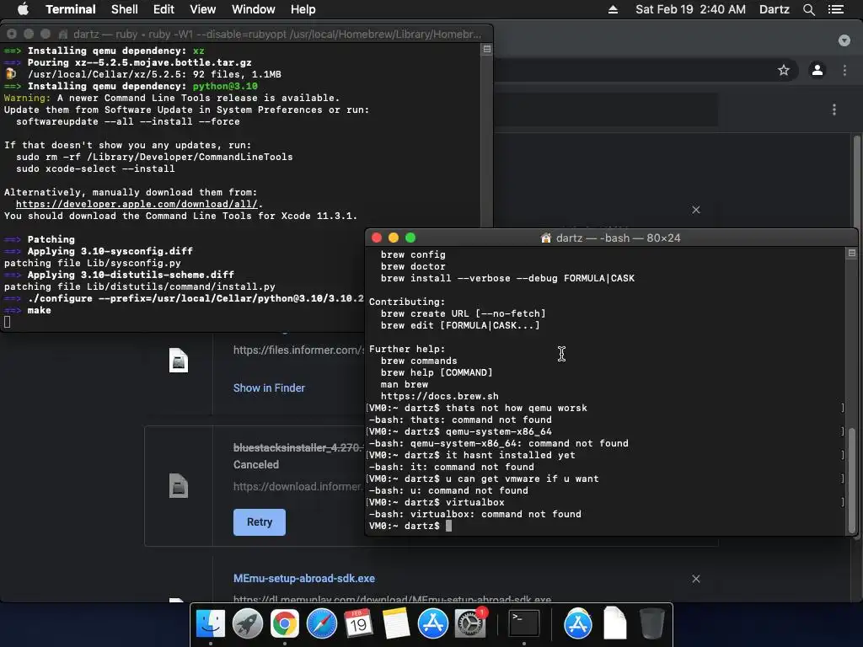Open the Terminal app menu
Viewport: 863px width, 647px height.
click(71, 9)
